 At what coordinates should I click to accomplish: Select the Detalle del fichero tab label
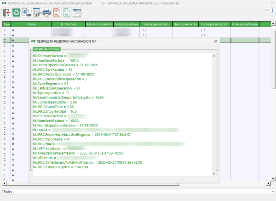[x=46, y=49]
